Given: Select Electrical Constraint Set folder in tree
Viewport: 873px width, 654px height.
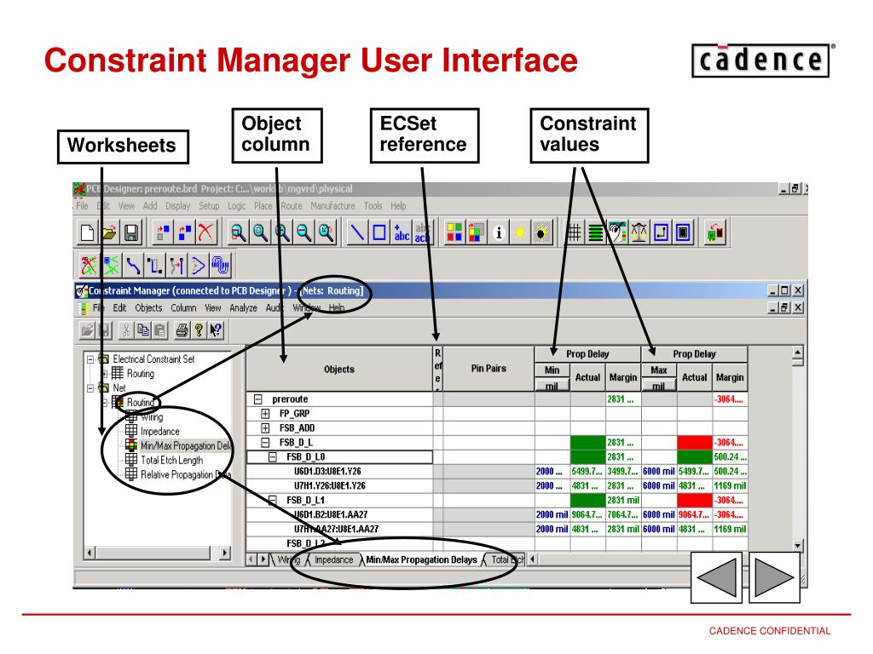Looking at the screenshot, I should [153, 359].
